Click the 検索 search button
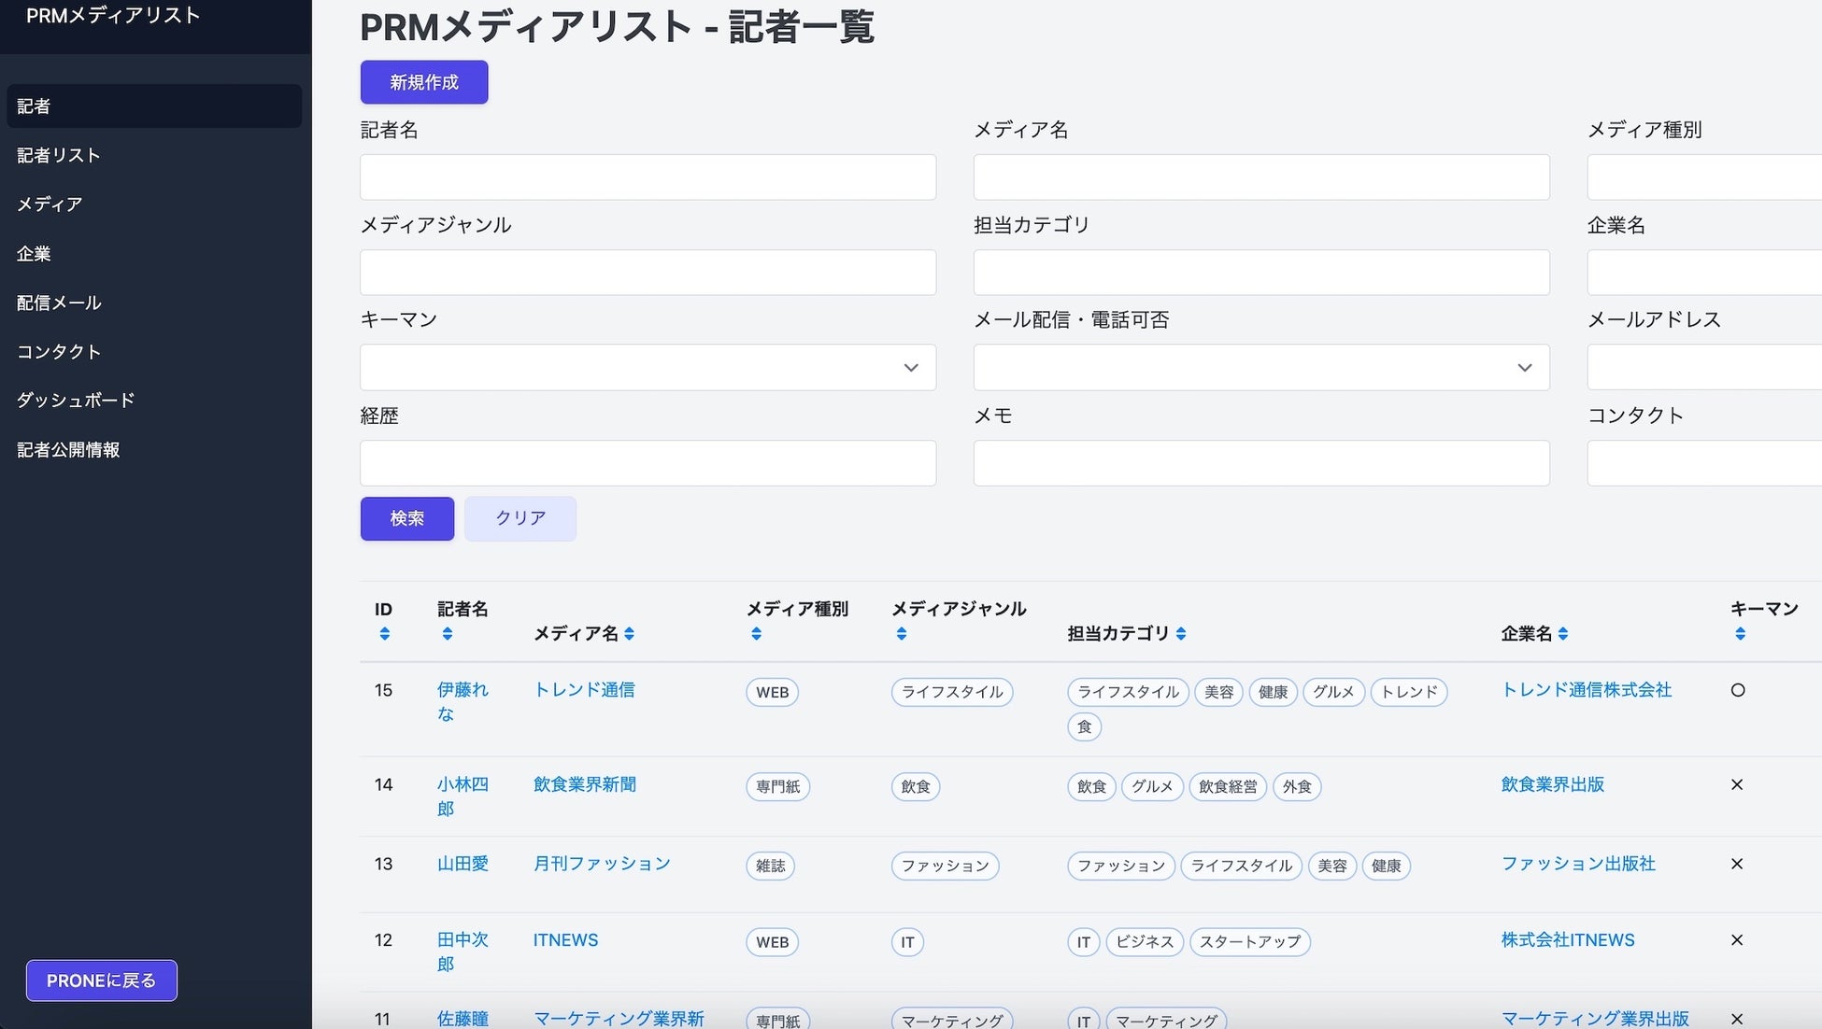This screenshot has width=1822, height=1029. [407, 518]
